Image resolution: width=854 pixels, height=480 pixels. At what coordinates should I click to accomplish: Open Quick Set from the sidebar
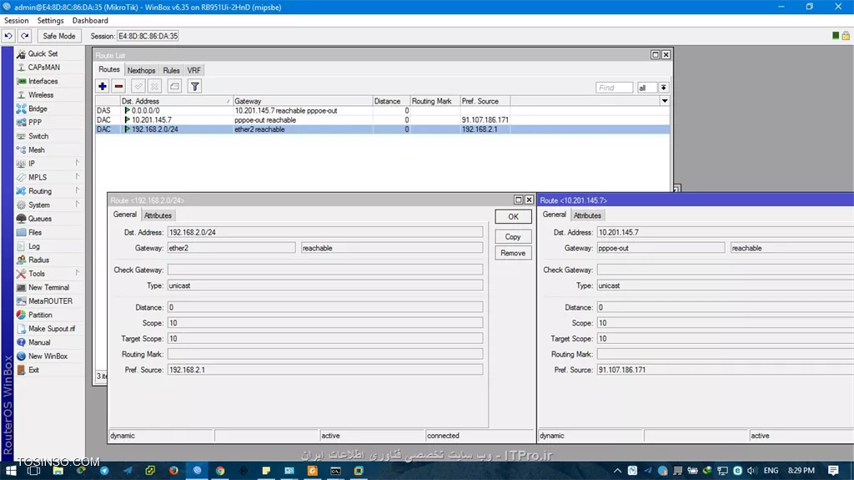(43, 53)
